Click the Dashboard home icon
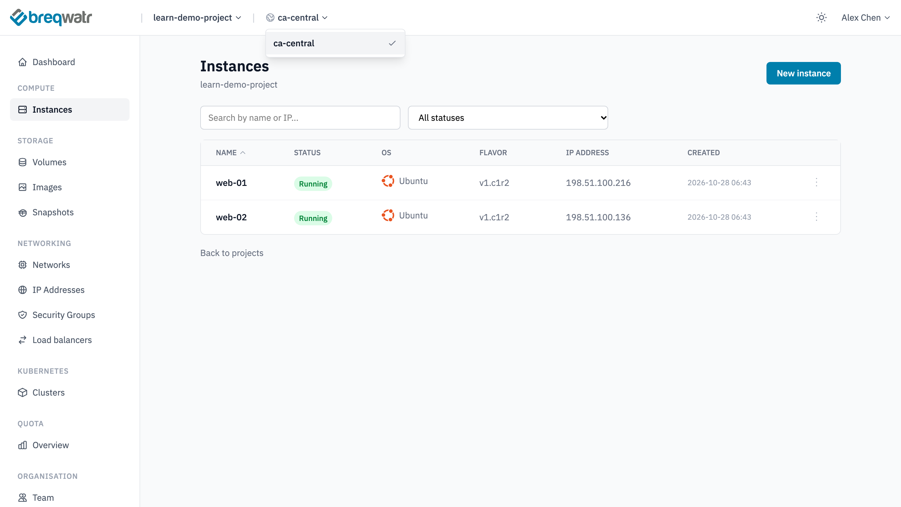This screenshot has height=507, width=901. coord(23,62)
